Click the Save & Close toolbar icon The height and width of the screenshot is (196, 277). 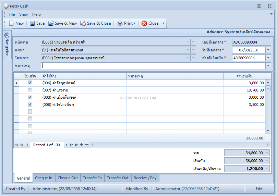83,23
